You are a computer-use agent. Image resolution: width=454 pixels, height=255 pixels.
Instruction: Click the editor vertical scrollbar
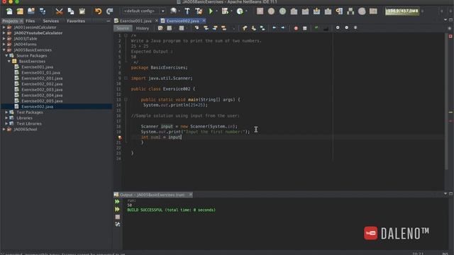[x=446, y=101]
